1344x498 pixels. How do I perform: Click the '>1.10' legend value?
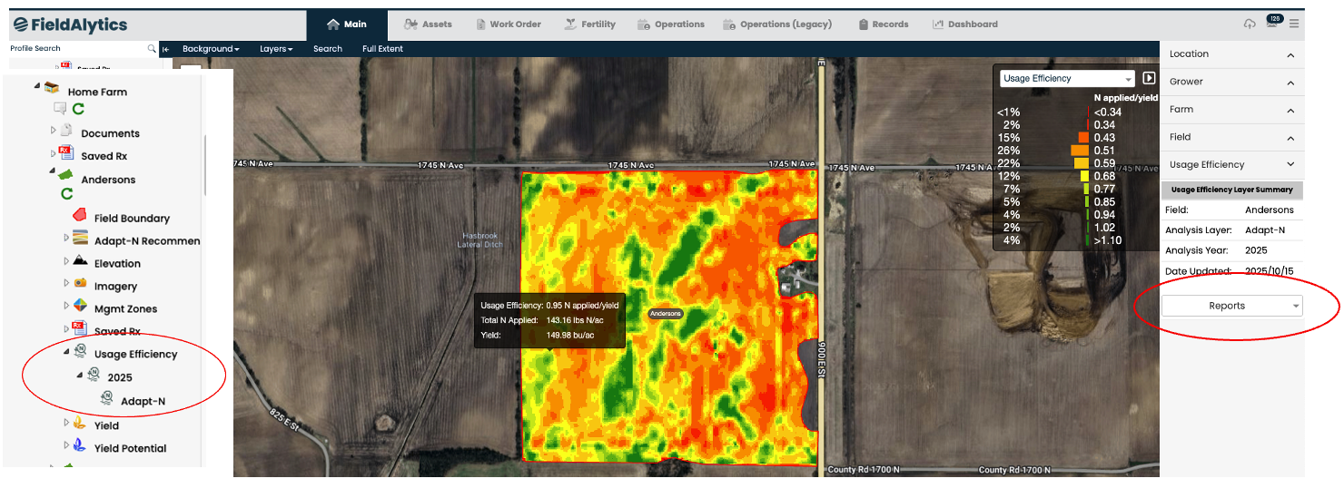1108,241
